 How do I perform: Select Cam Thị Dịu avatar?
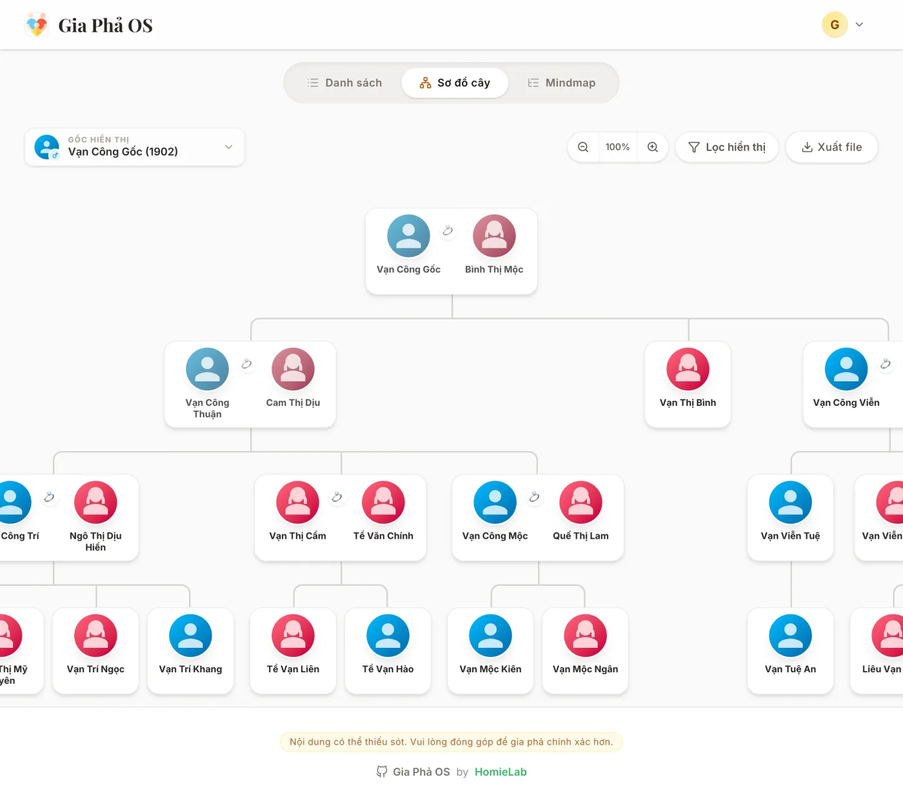[x=293, y=369]
